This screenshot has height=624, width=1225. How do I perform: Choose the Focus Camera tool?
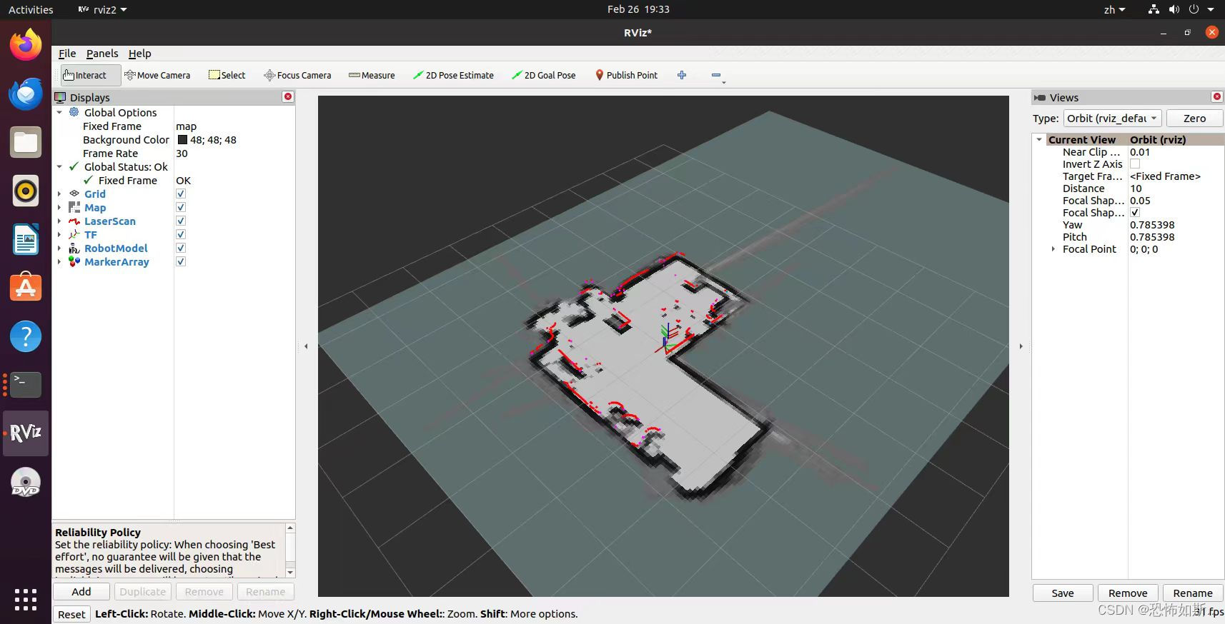[x=297, y=75]
